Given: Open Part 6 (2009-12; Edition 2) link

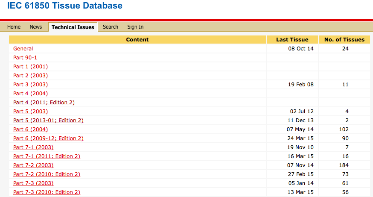Looking at the screenshot, I should click(48, 138).
